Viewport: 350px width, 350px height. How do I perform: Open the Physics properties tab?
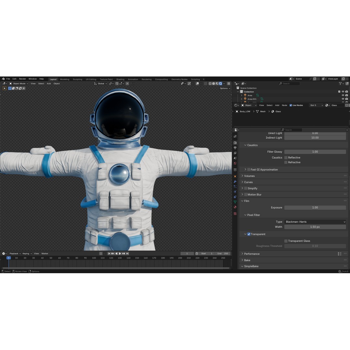[235, 191]
